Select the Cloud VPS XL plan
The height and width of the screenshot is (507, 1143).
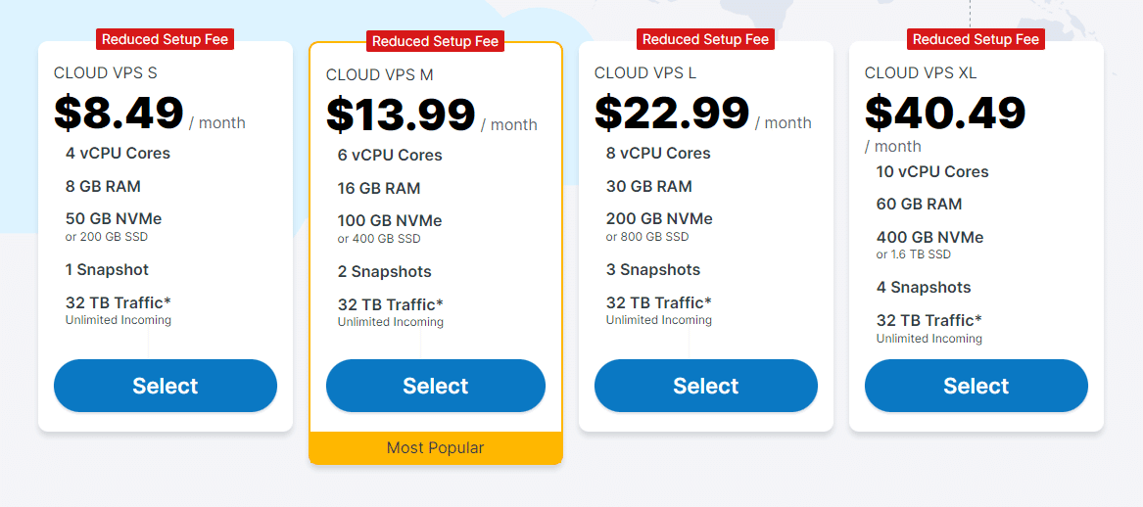[976, 386]
